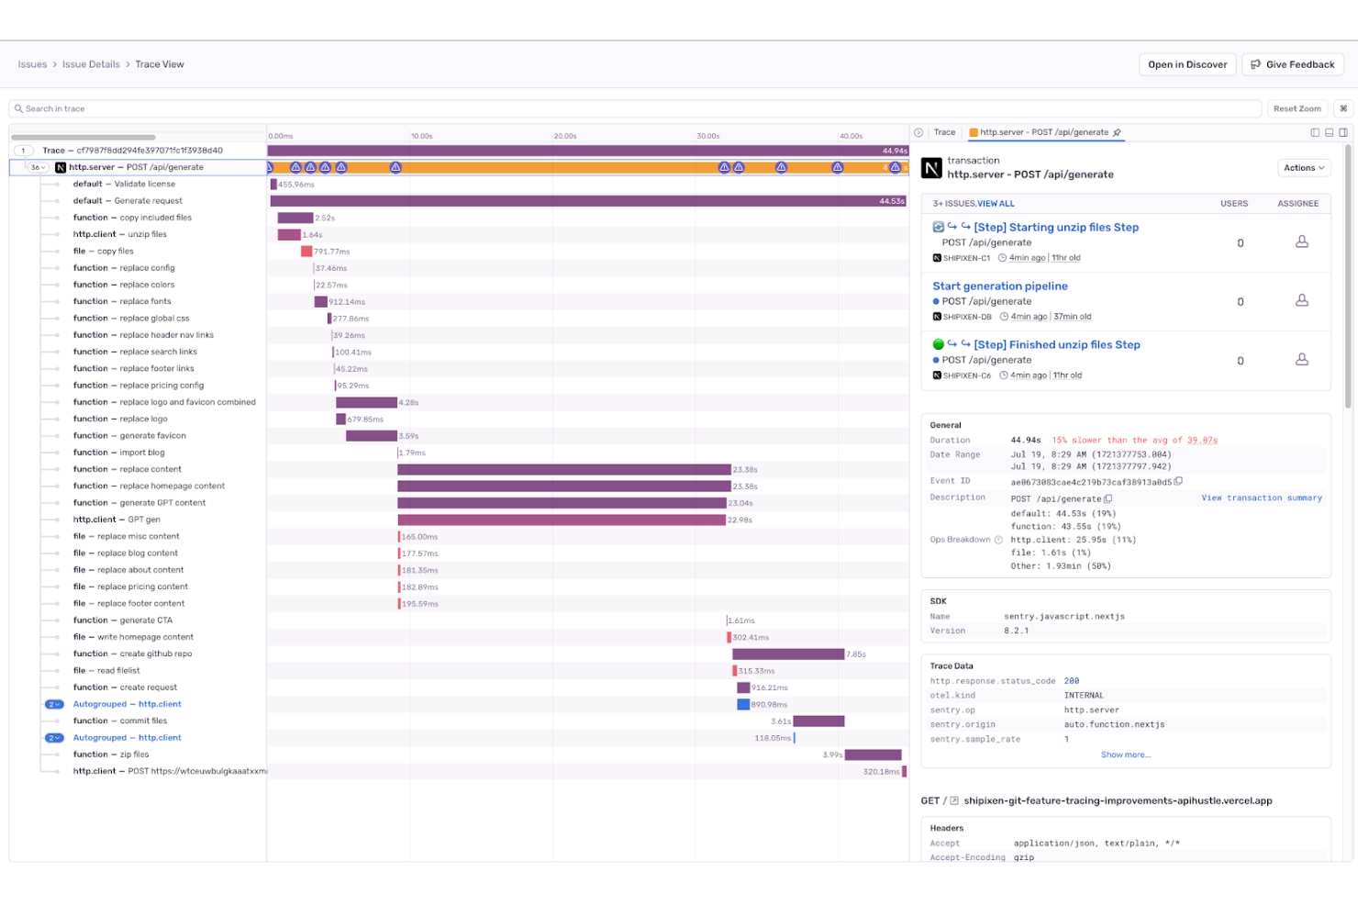
Task: Switch to the Trace tab
Action: (x=944, y=132)
